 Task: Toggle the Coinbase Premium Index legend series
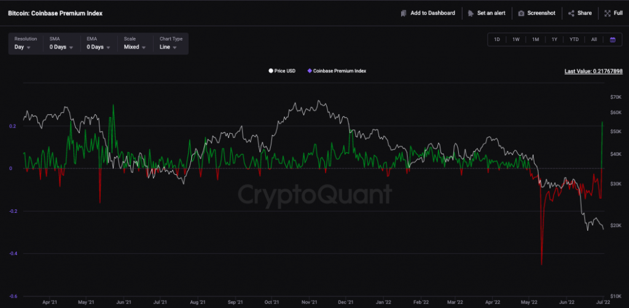tap(337, 71)
